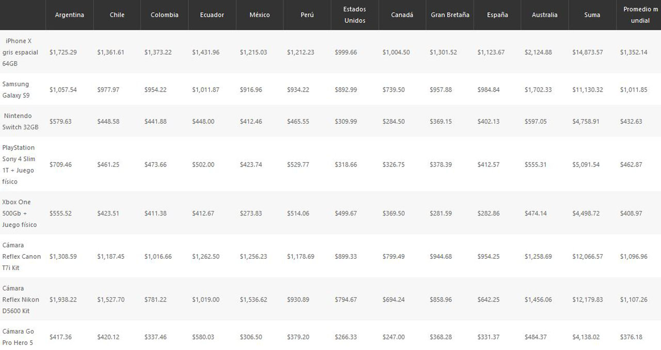The width and height of the screenshot is (661, 350).
Task: Click Galaxy S9 España price $984.84
Action: coord(489,90)
